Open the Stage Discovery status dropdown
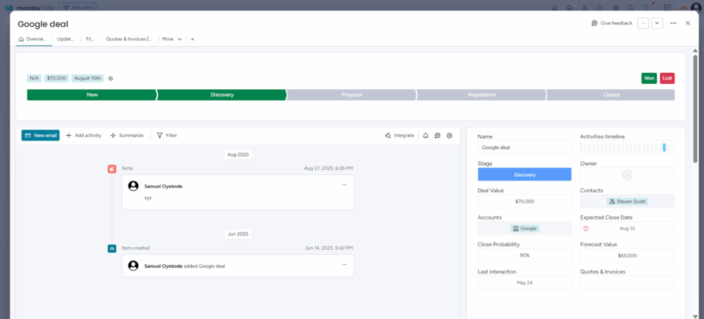Image resolution: width=704 pixels, height=319 pixels. click(x=525, y=174)
